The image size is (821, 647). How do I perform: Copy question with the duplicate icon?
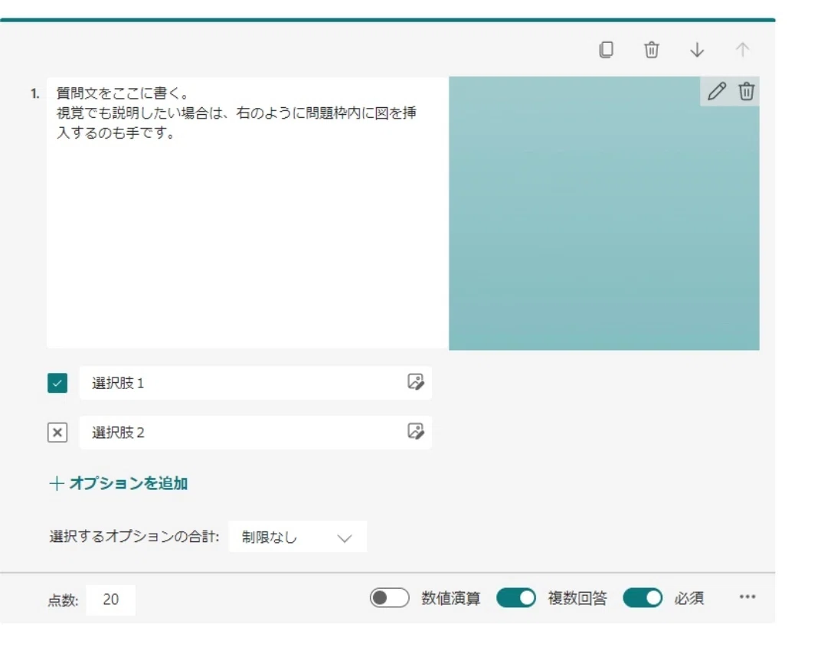coord(606,50)
